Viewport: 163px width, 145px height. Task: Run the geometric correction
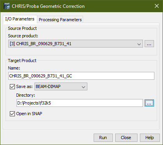pyautogui.click(x=103, y=138)
